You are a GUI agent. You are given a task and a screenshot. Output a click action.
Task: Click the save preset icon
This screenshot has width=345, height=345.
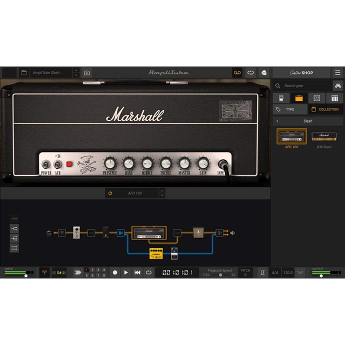tap(87, 72)
